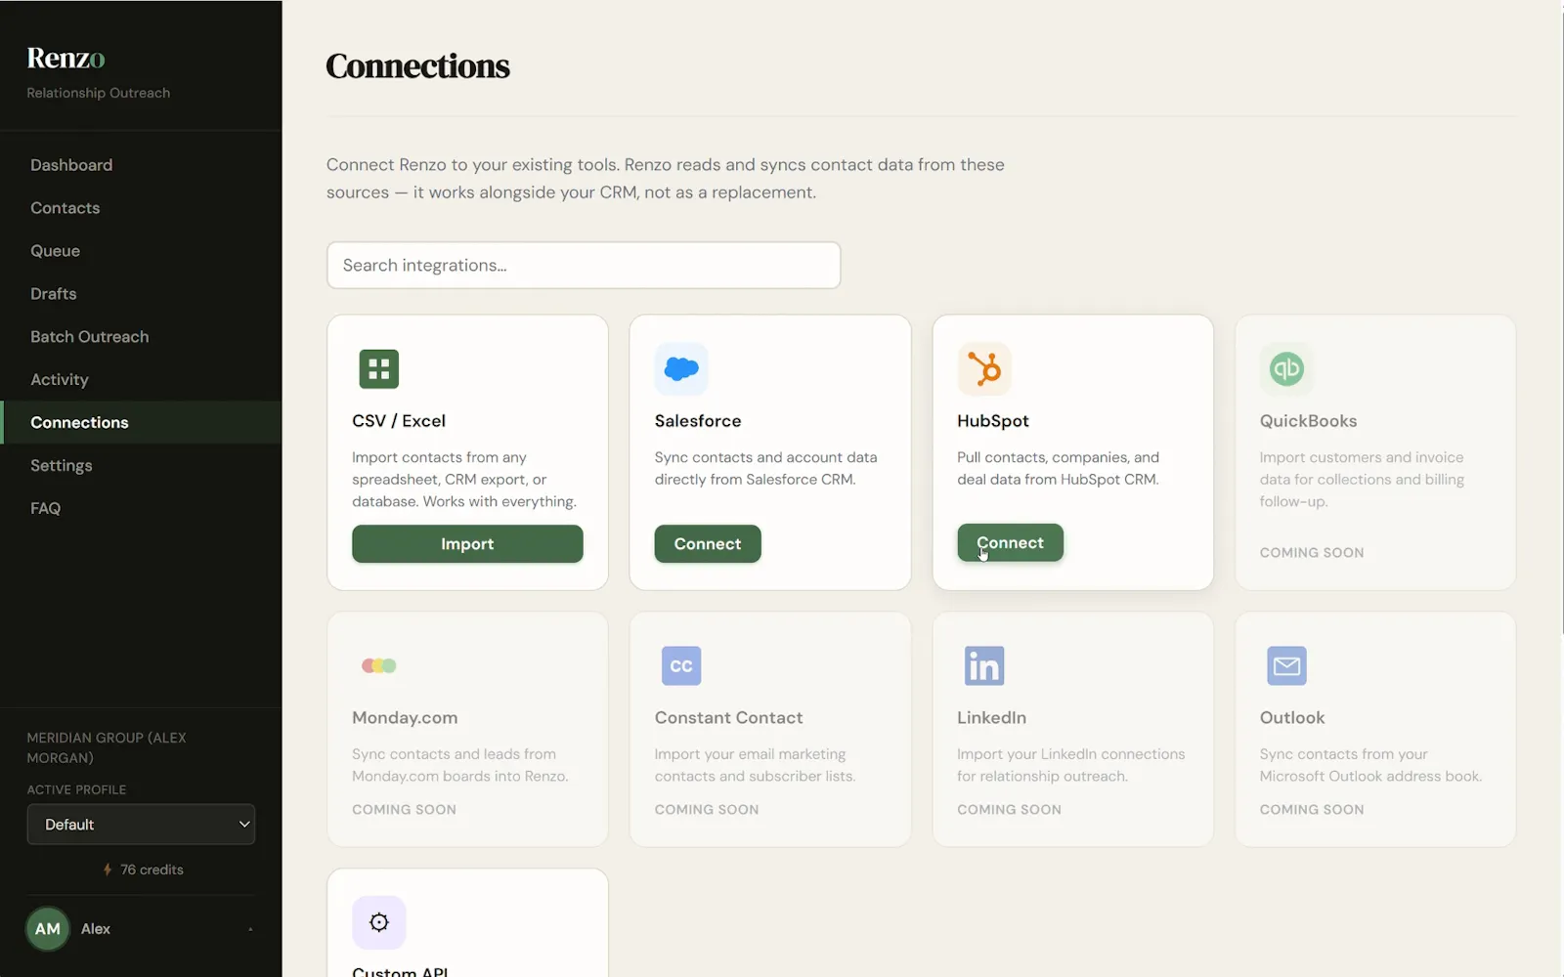Click the Constant Contact CC icon
Image resolution: width=1564 pixels, height=977 pixels.
681,665
